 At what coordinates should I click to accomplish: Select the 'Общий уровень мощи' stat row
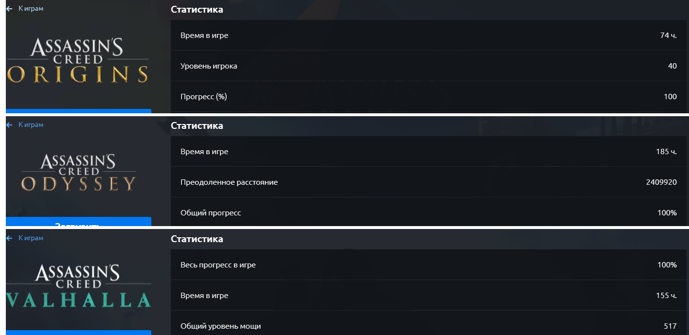[428, 326]
